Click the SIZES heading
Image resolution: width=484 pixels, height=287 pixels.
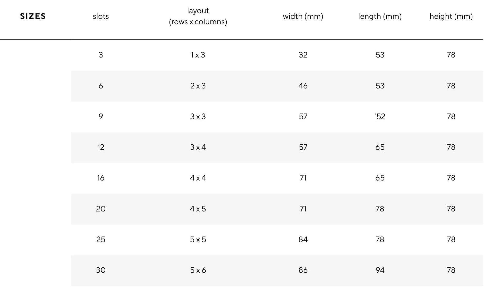33,16
